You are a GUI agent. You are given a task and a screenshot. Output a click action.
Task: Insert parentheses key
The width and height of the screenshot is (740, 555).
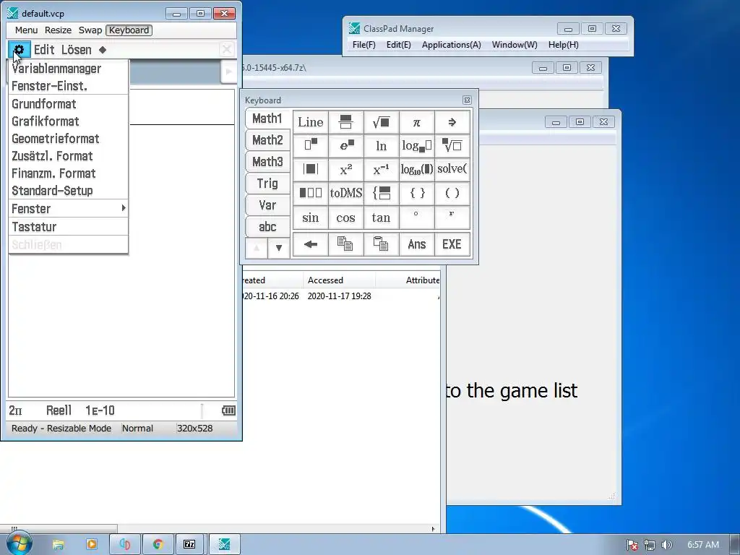[452, 193]
